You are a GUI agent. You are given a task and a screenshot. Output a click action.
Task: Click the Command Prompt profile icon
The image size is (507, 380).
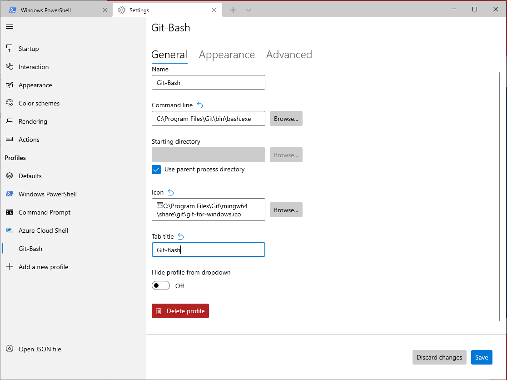point(10,212)
